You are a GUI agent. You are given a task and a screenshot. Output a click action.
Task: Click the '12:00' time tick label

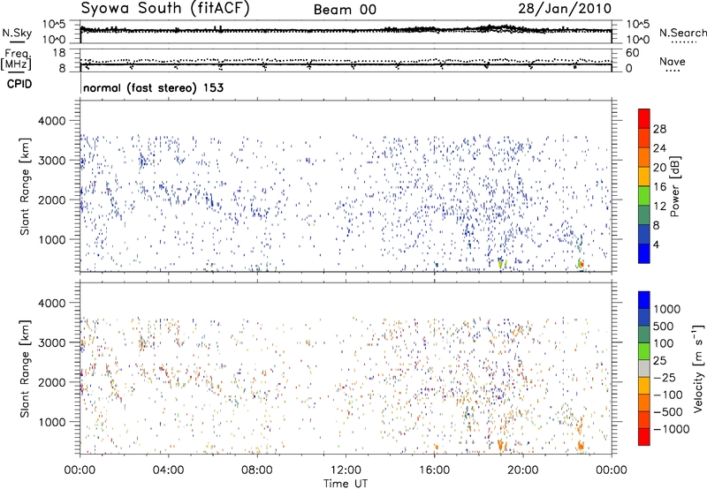click(x=346, y=470)
